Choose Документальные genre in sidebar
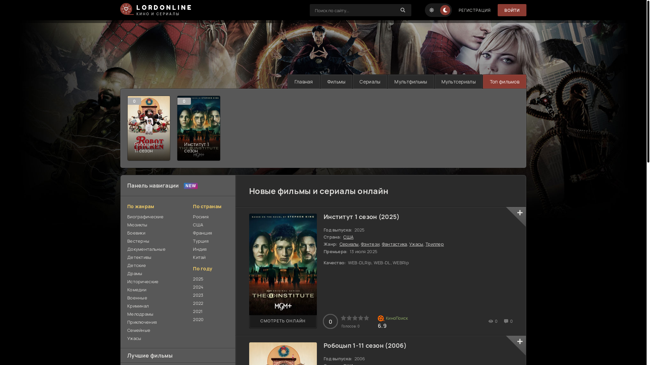Screen dimensions: 650x365 pyautogui.click(x=146, y=249)
